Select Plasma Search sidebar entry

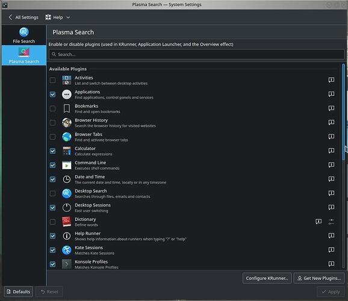[23, 55]
